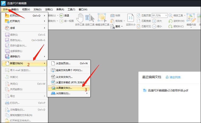This screenshot has height=123, width=201.
Task: Open the 表单(R) menu
Action: pyautogui.click(x=60, y=9)
